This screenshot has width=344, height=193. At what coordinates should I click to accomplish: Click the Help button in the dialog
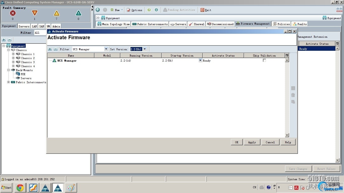tap(288, 142)
